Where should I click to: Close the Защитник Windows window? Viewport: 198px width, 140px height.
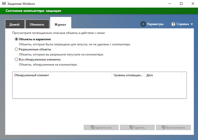pos(193,4)
